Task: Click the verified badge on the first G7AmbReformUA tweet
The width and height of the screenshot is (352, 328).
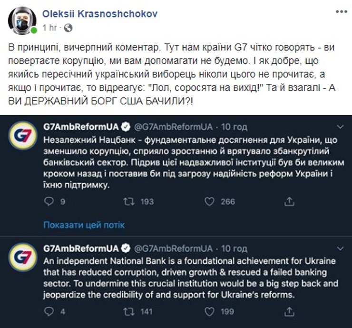Action: click(x=125, y=128)
